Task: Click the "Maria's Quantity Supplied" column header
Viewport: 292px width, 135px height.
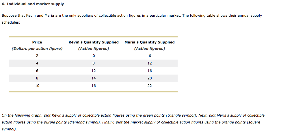Action: (150, 42)
